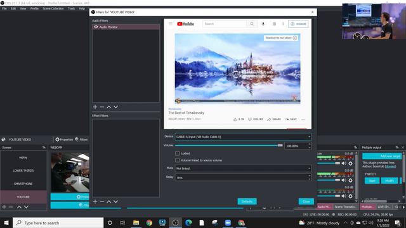This screenshot has height=228, width=406.
Task: Select Audio Monitor filter row
Action: [x=126, y=27]
